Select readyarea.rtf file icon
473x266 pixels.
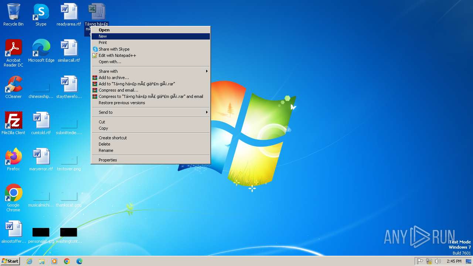coord(69,15)
